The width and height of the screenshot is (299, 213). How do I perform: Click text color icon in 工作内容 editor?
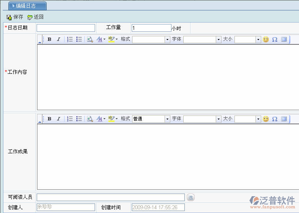click(x=99, y=39)
